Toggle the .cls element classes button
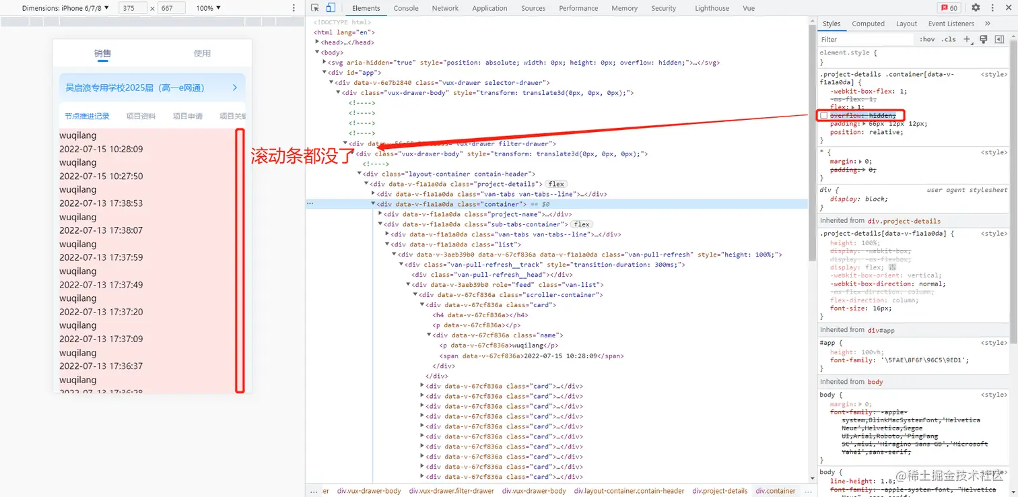The width and height of the screenshot is (1018, 497). pyautogui.click(x=948, y=39)
